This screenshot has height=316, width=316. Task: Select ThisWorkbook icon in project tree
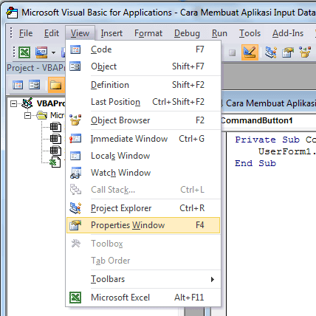(55, 162)
